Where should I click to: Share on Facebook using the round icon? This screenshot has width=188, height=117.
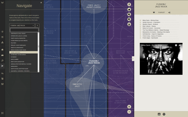(129, 4)
